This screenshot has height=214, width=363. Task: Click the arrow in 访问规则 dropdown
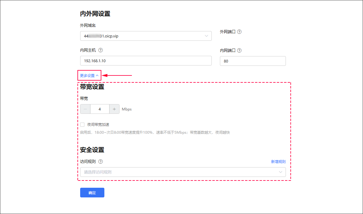[x=280, y=172]
